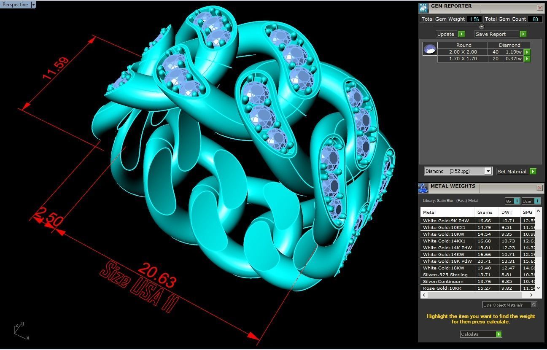Select the White Gold:10KW row
The image size is (547, 350).
coord(478,234)
